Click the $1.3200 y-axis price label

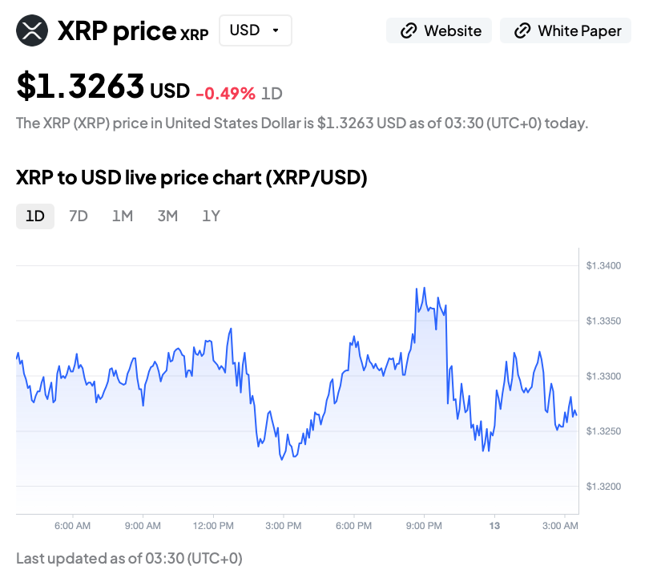[x=604, y=487]
